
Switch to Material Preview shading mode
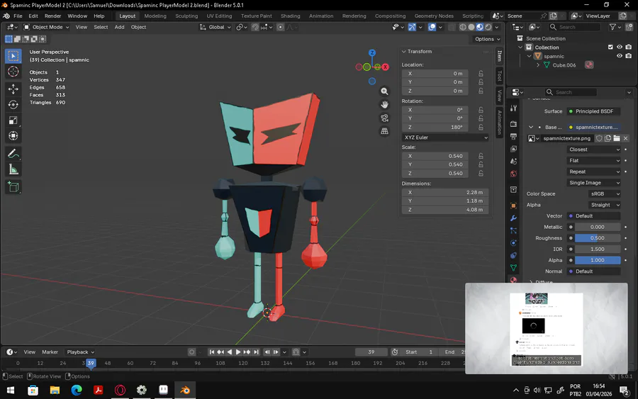[480, 27]
